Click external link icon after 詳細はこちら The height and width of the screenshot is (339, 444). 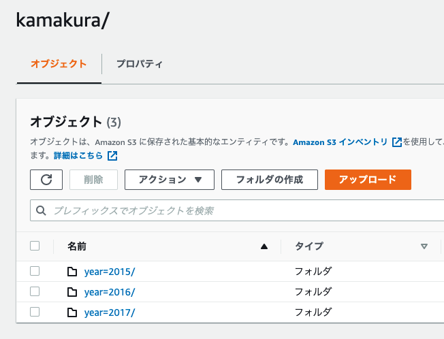point(112,156)
